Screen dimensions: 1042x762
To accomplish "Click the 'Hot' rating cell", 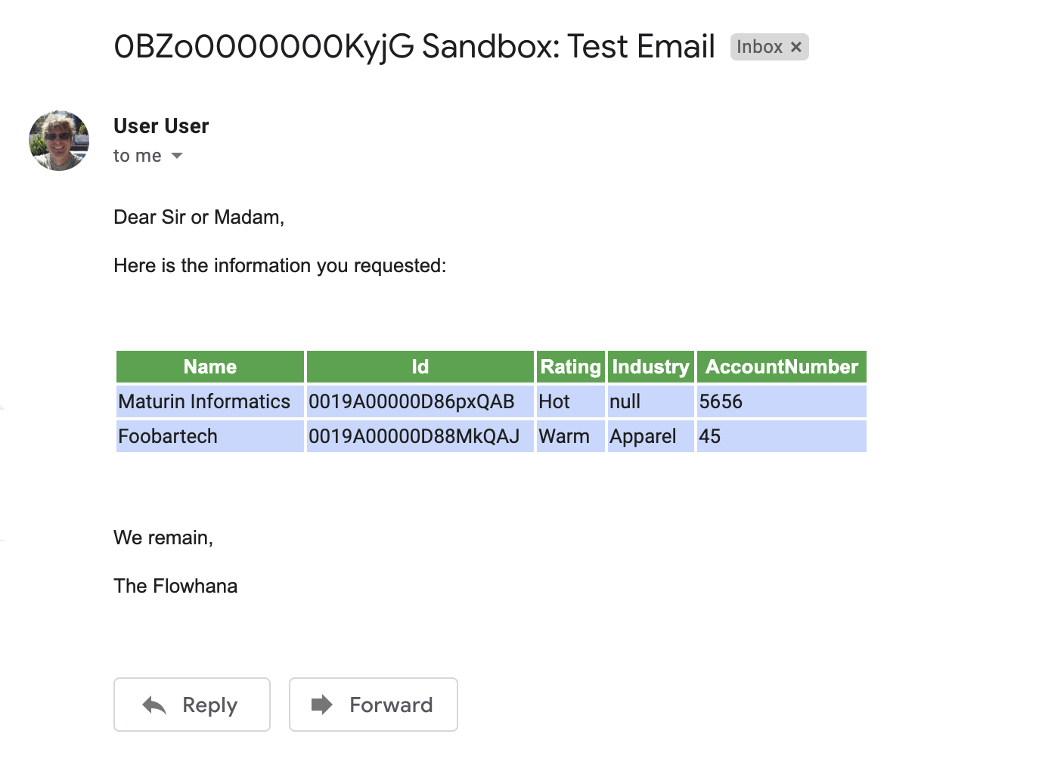I will [x=554, y=401].
